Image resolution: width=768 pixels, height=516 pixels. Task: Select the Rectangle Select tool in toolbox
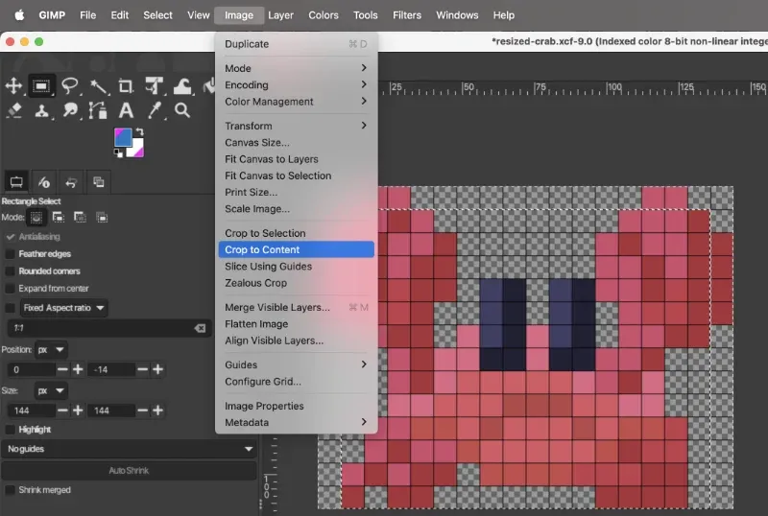41,86
